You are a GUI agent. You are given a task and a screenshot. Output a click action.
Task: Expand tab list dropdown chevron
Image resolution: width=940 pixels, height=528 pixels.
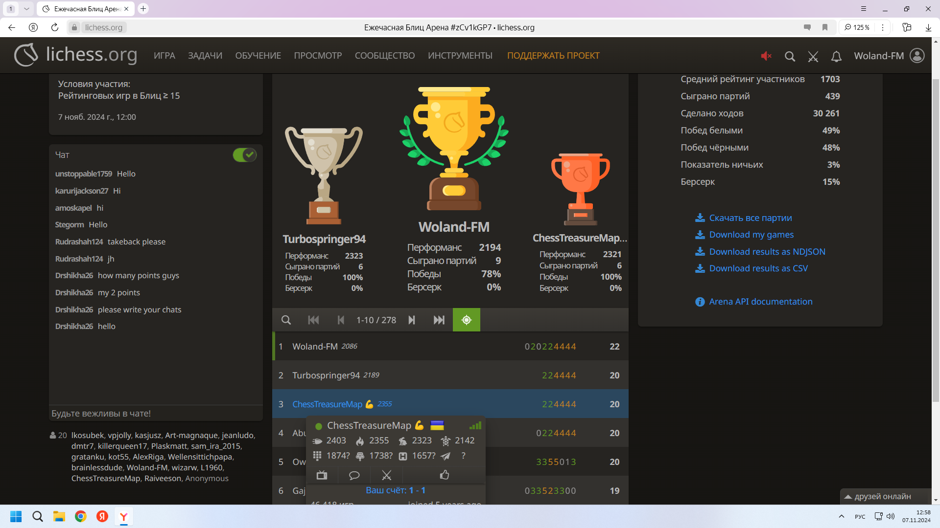coord(26,9)
